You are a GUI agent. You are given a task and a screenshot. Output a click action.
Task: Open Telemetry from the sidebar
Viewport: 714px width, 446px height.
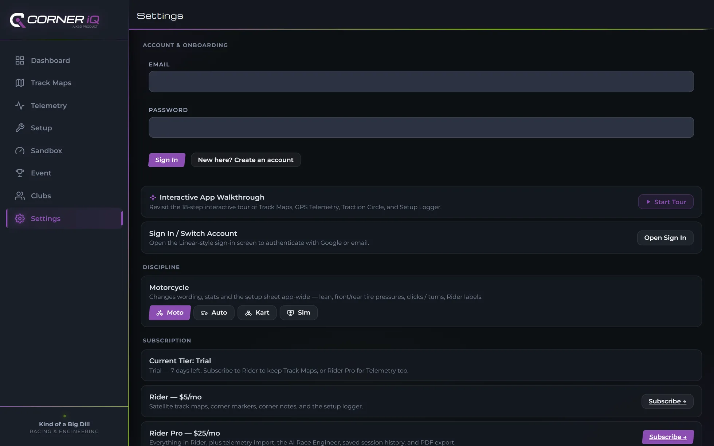click(64, 106)
